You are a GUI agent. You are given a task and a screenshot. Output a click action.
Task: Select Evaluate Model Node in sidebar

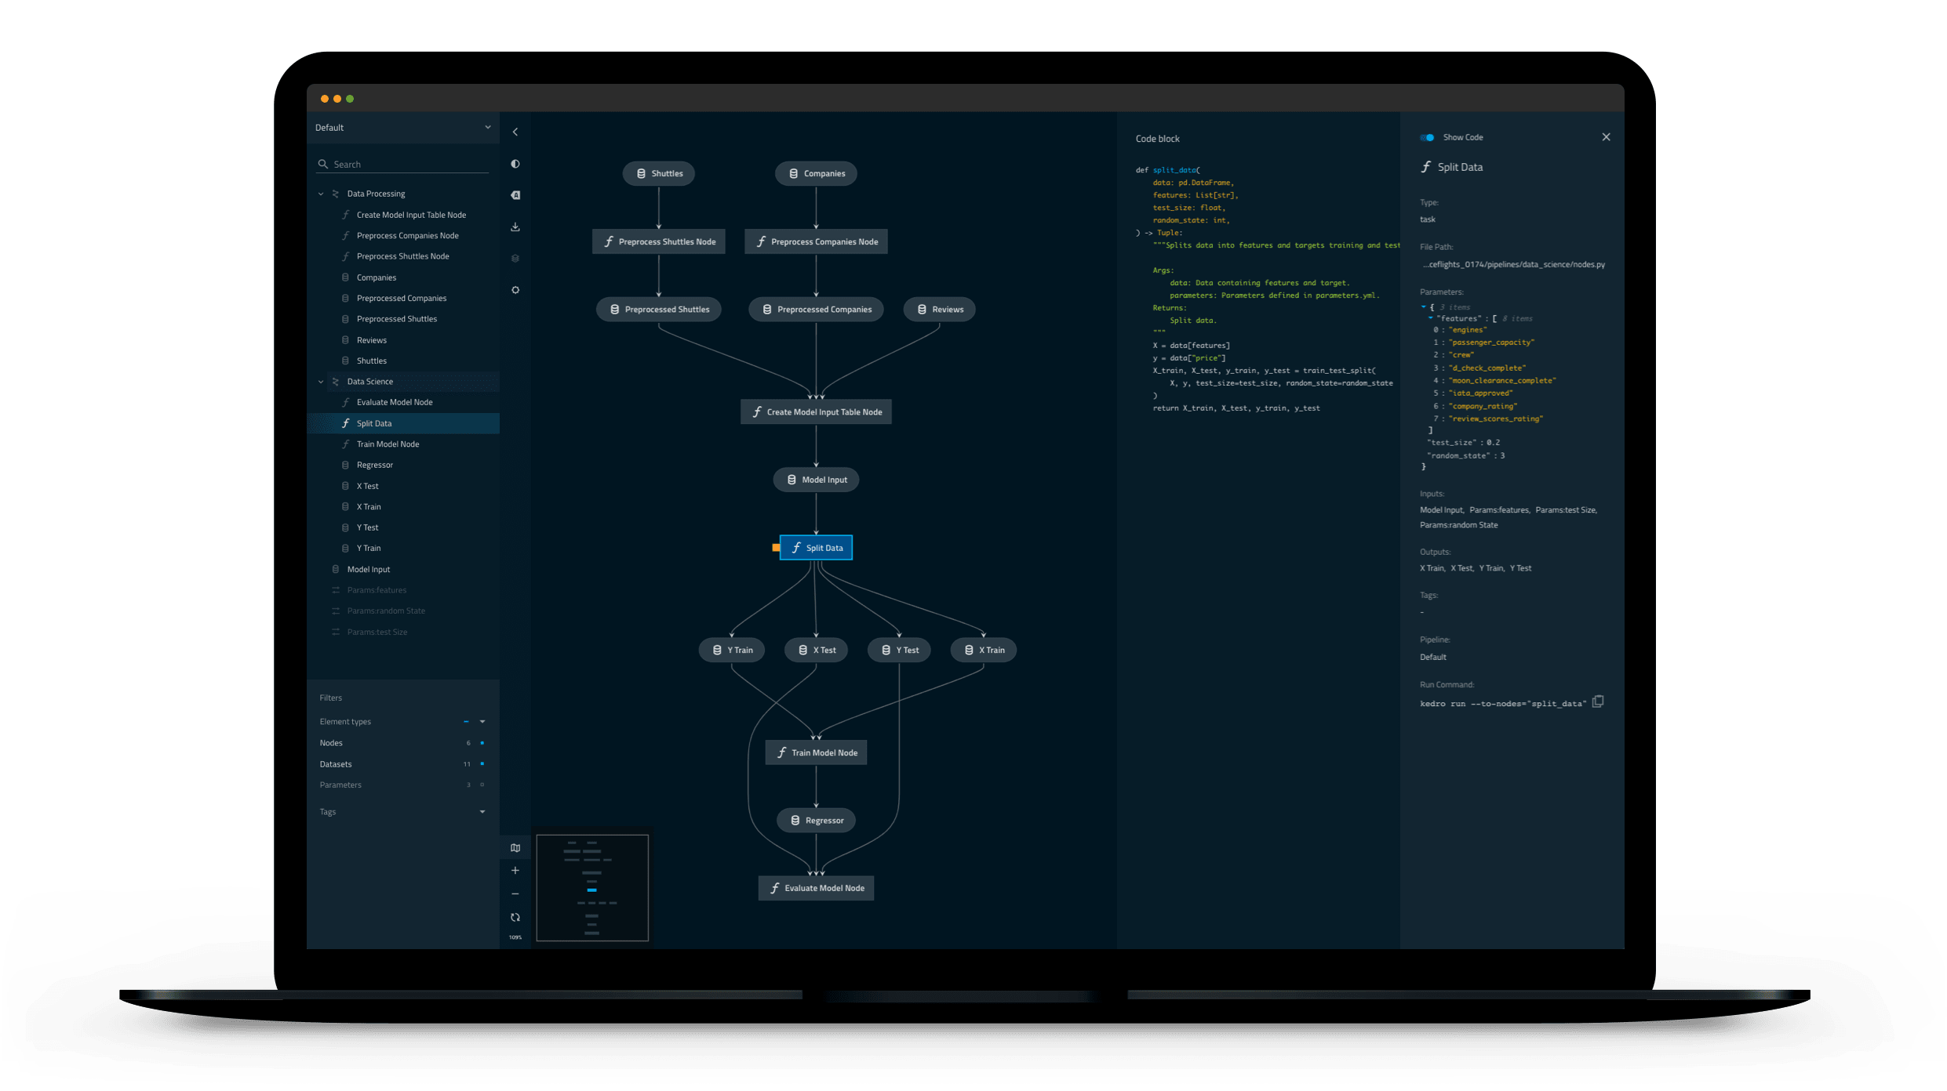(x=393, y=402)
